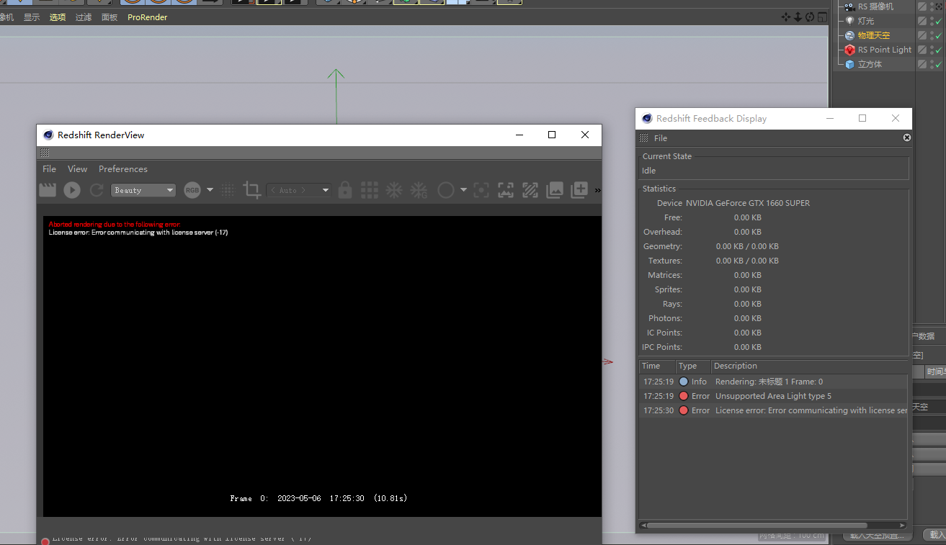Open the File menu in Redshift Feedback Display

(x=660, y=138)
